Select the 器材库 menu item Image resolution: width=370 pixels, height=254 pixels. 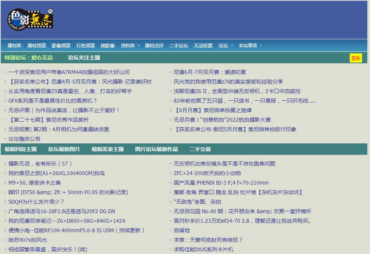(15, 45)
